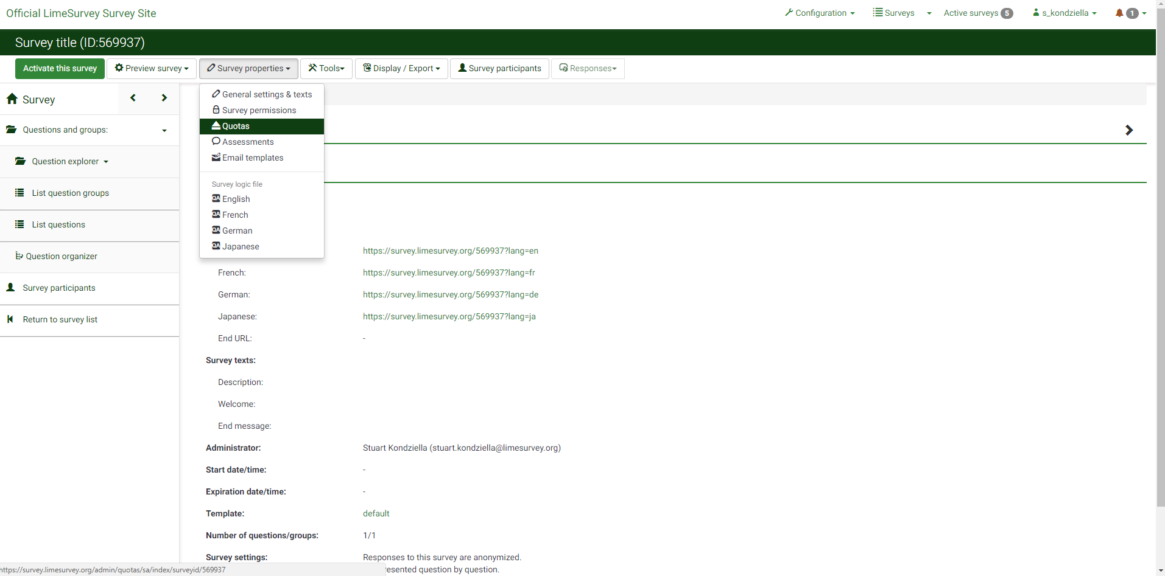Click the Question organizer icon

[19, 256]
